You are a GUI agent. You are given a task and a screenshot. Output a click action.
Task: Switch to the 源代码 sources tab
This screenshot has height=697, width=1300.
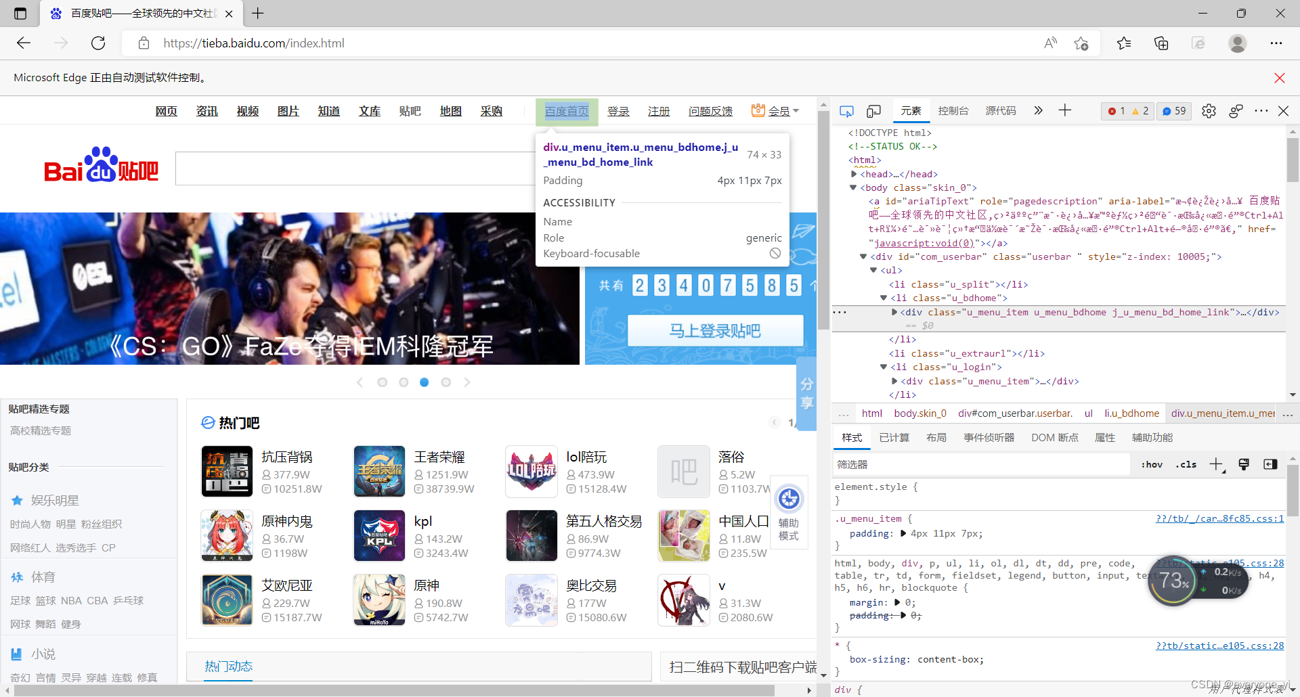(x=1001, y=111)
